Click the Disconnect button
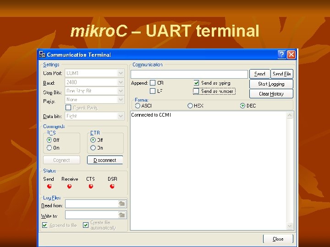 (105, 160)
